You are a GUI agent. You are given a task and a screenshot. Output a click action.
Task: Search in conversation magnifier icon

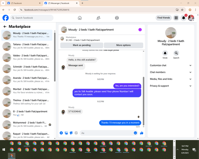click(x=176, y=53)
